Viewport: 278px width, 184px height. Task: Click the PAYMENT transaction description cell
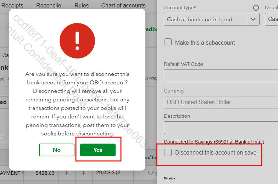[12, 173]
